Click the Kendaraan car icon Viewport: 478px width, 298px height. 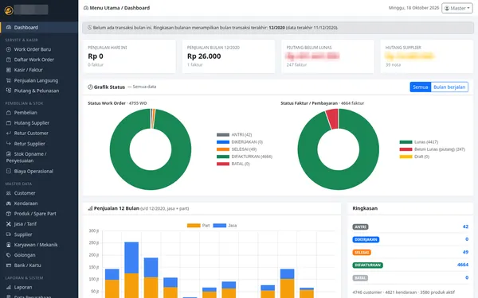9,203
